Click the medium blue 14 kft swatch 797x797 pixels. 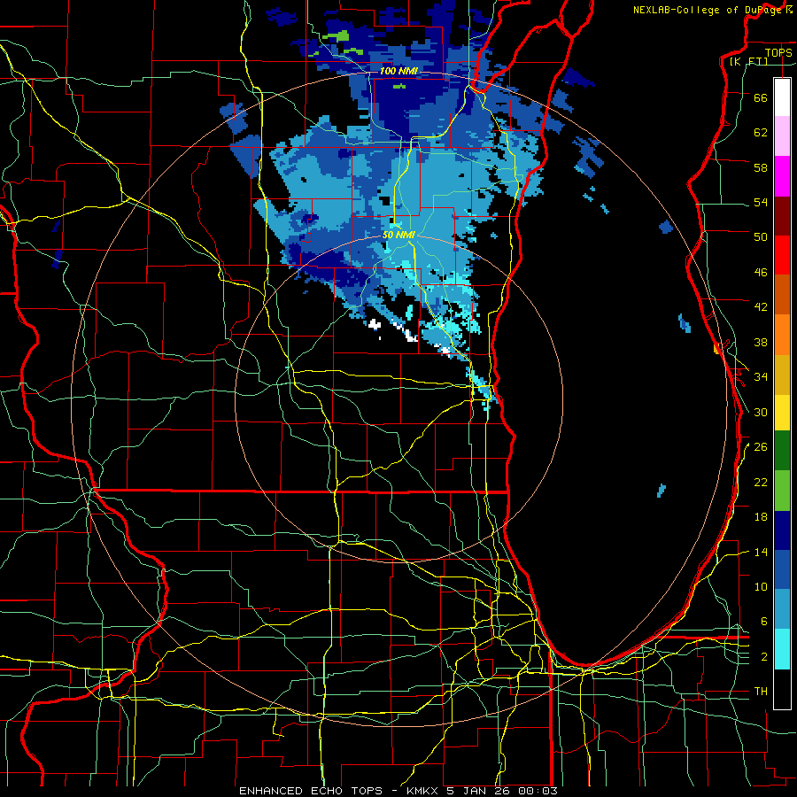(782, 569)
